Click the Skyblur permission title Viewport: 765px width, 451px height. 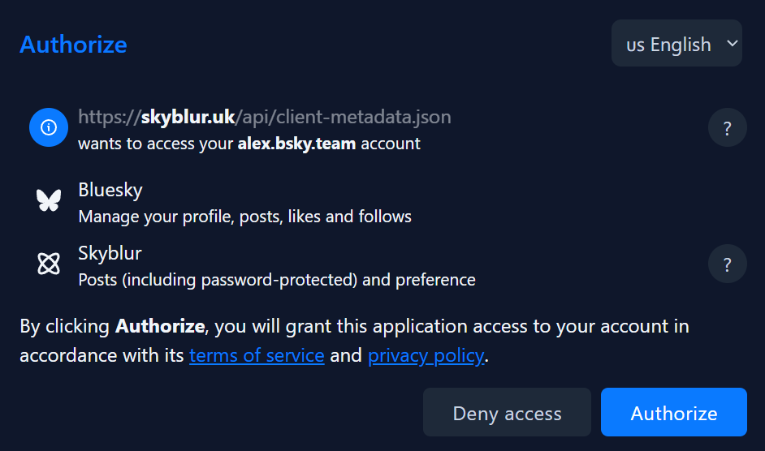point(110,253)
